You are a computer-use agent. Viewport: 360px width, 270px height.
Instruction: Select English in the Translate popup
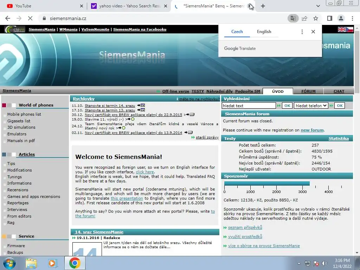264,32
